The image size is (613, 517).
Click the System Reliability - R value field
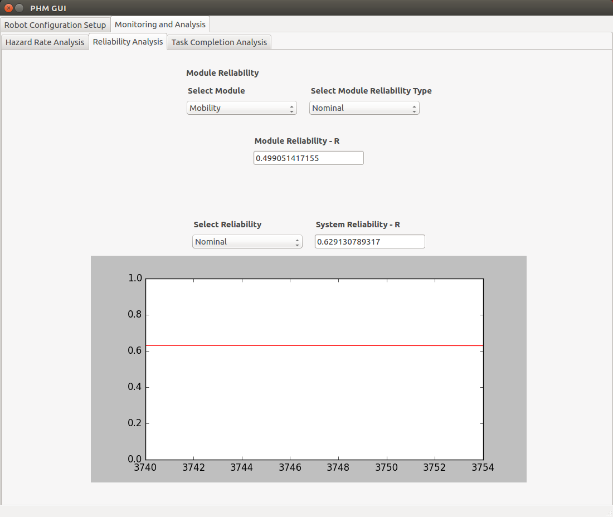point(370,241)
